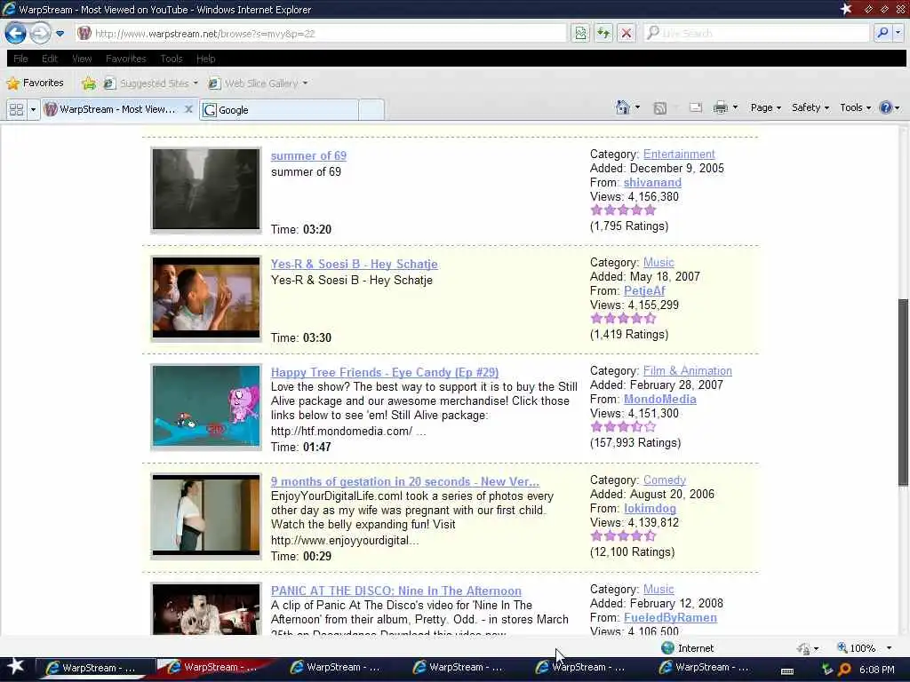Screen dimensions: 910x682
Task: Open the Favorites menu in menu bar
Action: tap(126, 59)
